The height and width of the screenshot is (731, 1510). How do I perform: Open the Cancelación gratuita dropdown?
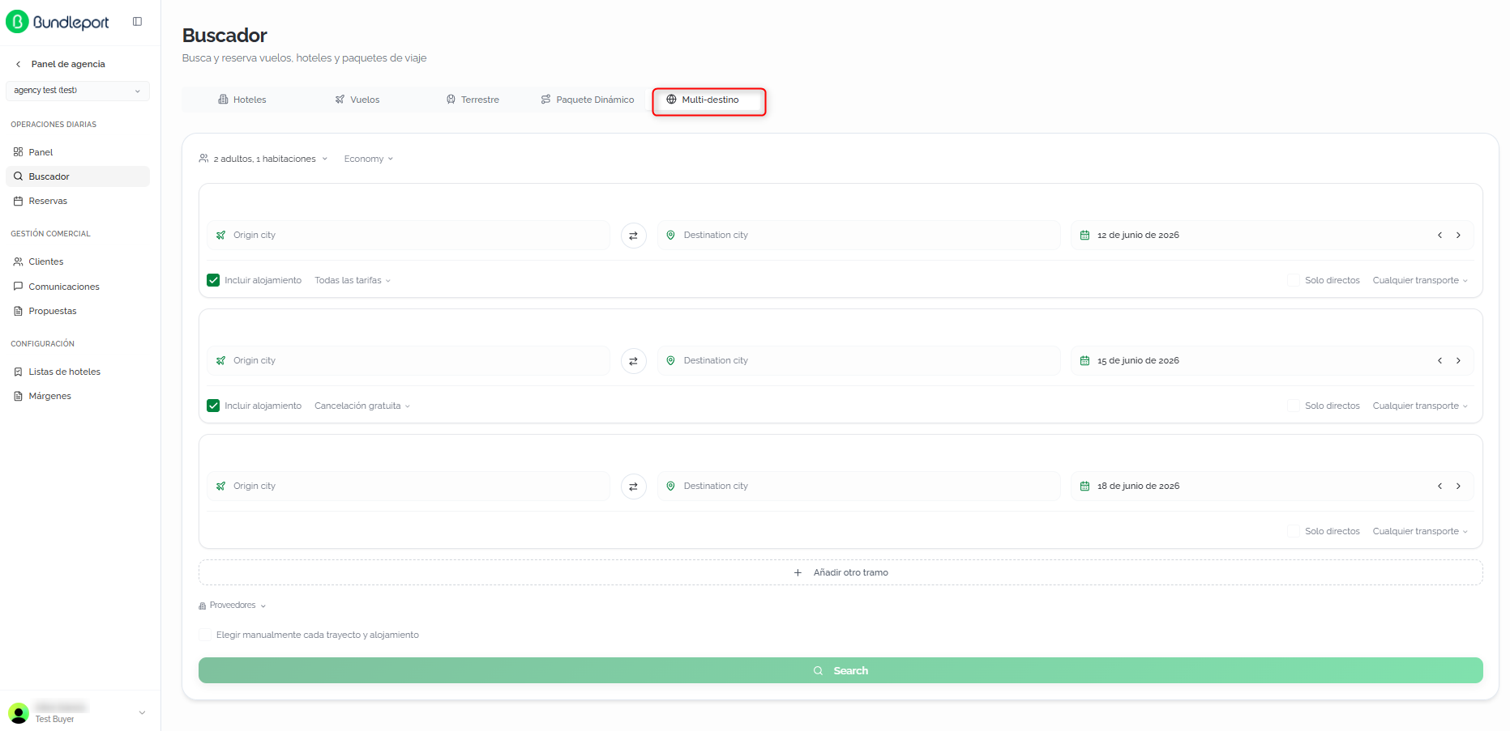coord(362,406)
